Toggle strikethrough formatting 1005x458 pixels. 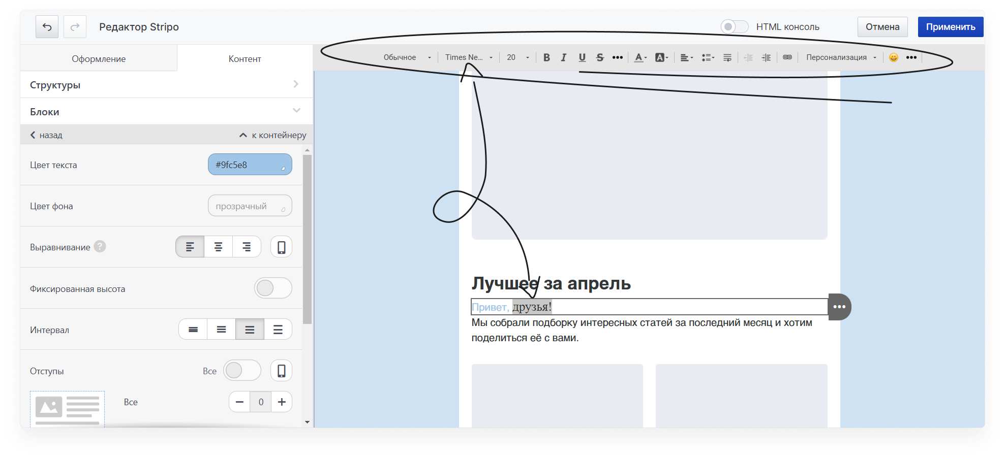pyautogui.click(x=600, y=57)
